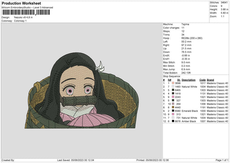
Task: Click the peach color swatch for stop 1
Action: (x=173, y=83)
